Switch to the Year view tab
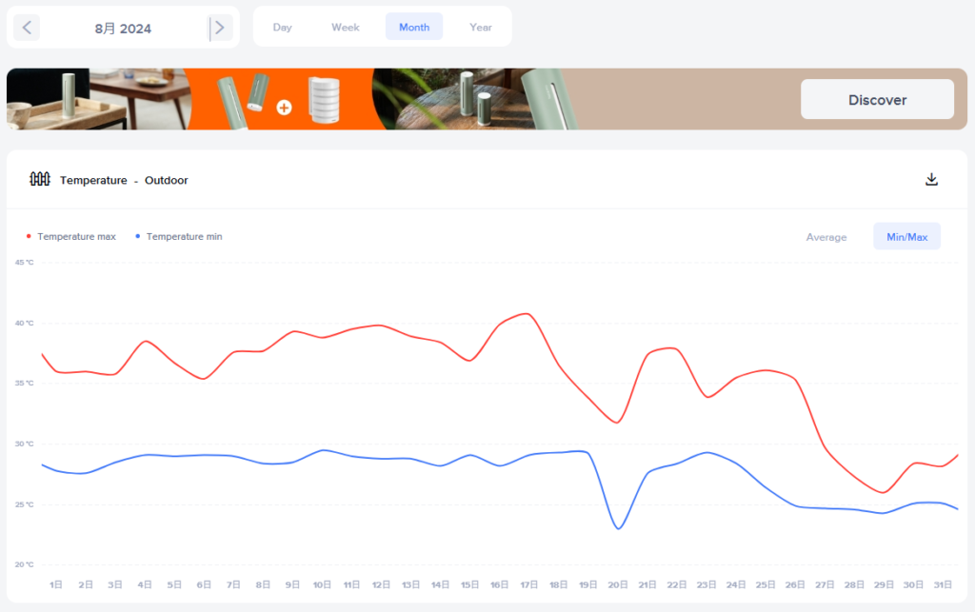The height and width of the screenshot is (612, 975). pyautogui.click(x=480, y=27)
